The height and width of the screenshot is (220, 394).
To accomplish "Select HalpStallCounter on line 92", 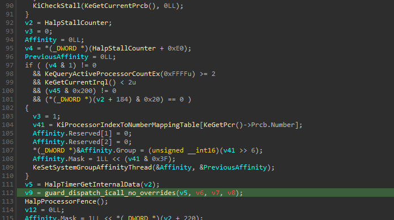I will pyautogui.click(x=77, y=23).
